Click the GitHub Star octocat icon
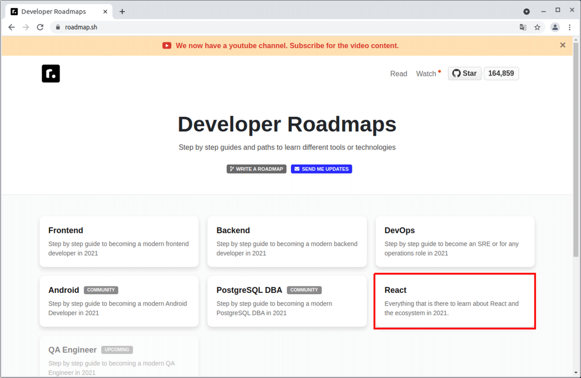 tap(456, 73)
